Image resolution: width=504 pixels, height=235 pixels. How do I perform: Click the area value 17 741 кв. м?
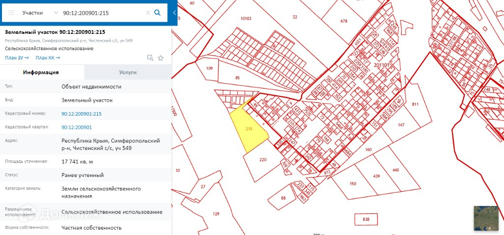[77, 161]
